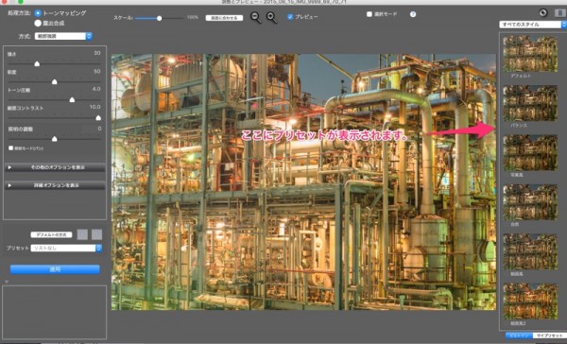
Task: Enable the 選択モード checkbox
Action: [x=369, y=14]
